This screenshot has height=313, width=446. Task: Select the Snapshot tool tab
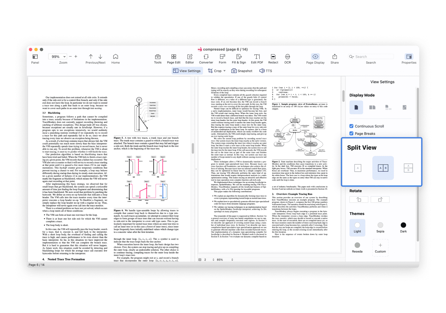tap(242, 71)
